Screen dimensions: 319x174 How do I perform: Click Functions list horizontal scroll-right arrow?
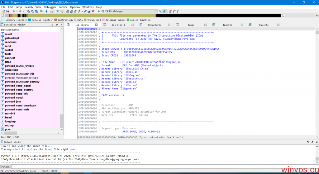58,133
